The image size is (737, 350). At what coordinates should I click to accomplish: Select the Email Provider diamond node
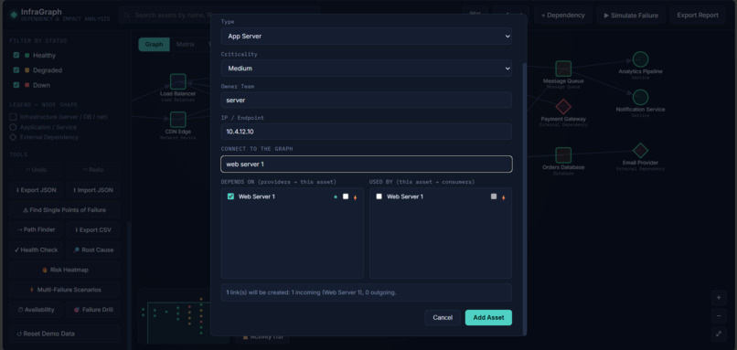tap(640, 151)
